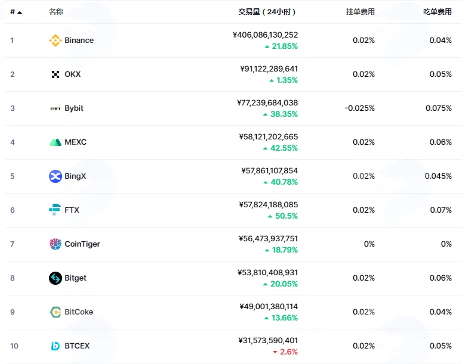Viewport: 462px width, 364px height.
Task: Click Bitget 20.05% change value
Action: pyautogui.click(x=284, y=284)
